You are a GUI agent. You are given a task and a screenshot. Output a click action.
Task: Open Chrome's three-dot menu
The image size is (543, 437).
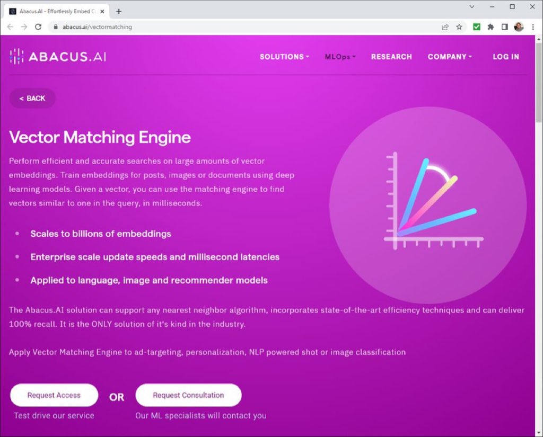[x=533, y=27]
